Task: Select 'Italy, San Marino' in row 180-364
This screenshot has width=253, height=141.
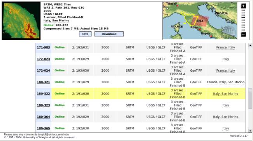Action: tap(226, 117)
